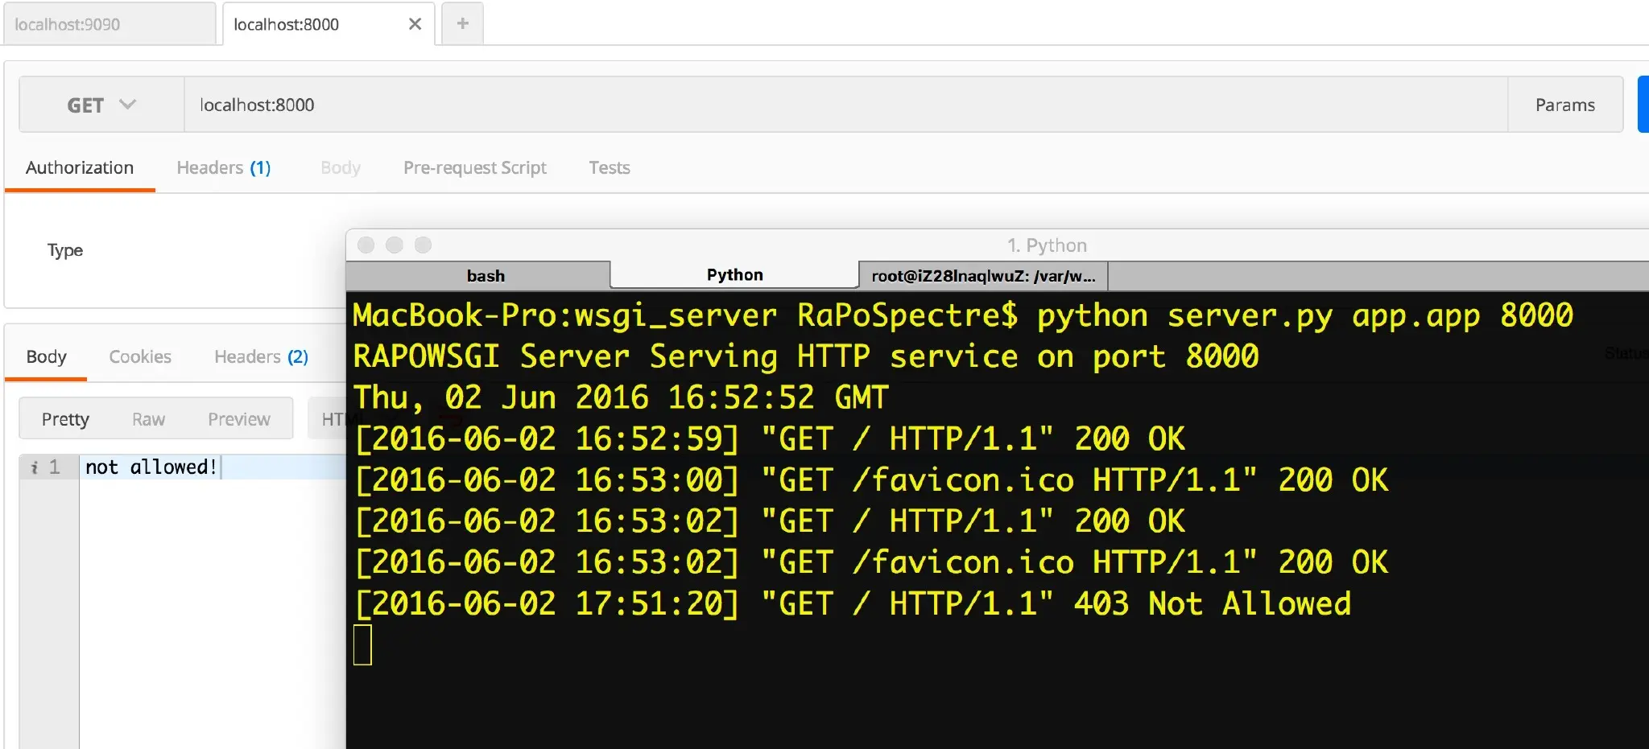The image size is (1649, 749).
Task: Minimize the Python terminal window
Action: (x=395, y=245)
